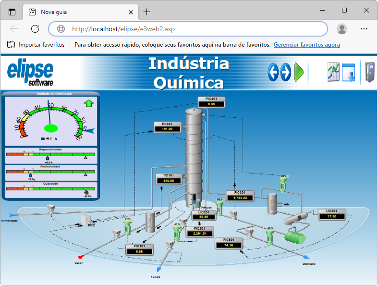The width and height of the screenshot is (378, 286).
Task: Click the exit door icon
Action: pos(369,72)
